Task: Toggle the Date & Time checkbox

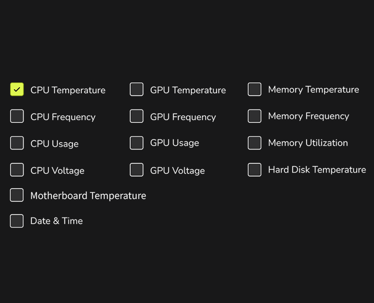Action: pyautogui.click(x=17, y=221)
